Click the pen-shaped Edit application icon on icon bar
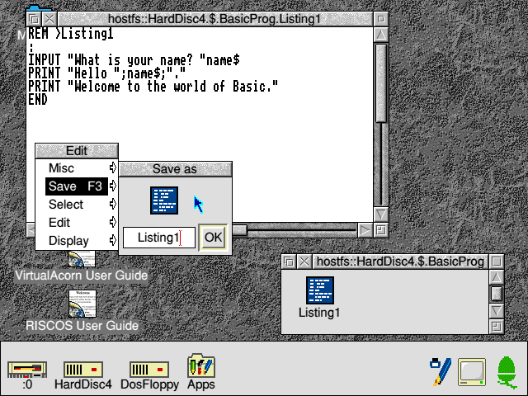 pyautogui.click(x=441, y=372)
